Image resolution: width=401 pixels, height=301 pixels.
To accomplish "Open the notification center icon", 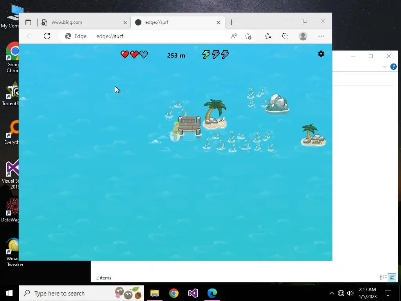I will point(388,293).
